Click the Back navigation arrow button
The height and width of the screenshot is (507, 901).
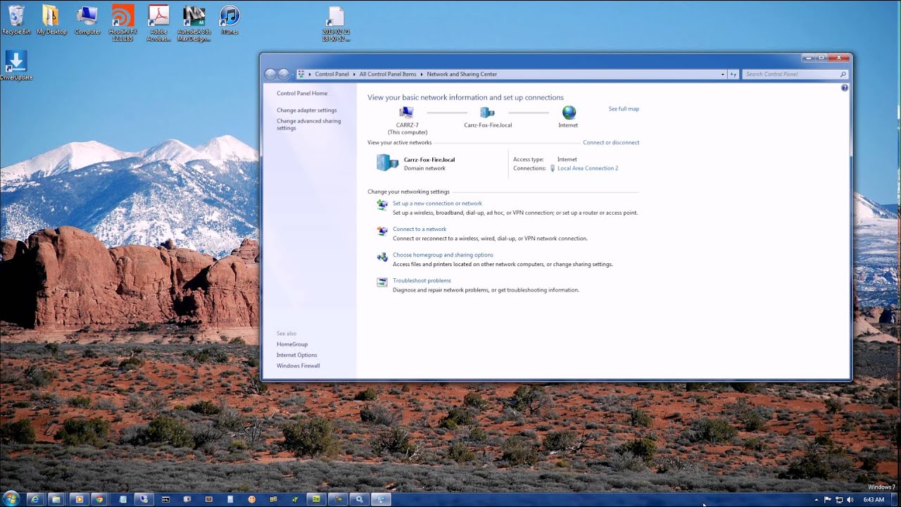270,74
